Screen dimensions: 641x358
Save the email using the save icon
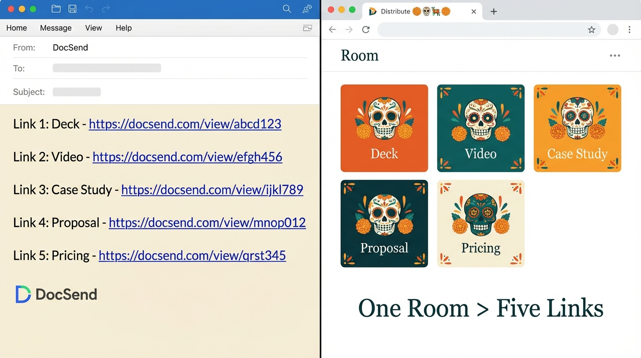pos(72,8)
